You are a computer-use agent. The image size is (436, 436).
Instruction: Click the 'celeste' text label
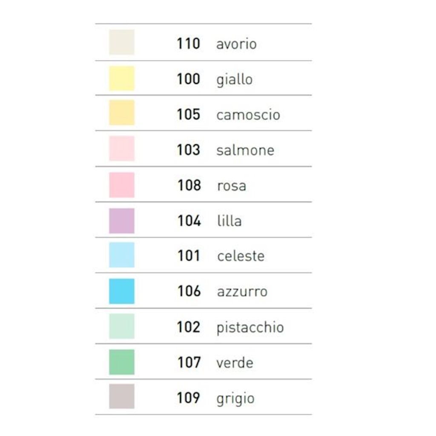[241, 256]
